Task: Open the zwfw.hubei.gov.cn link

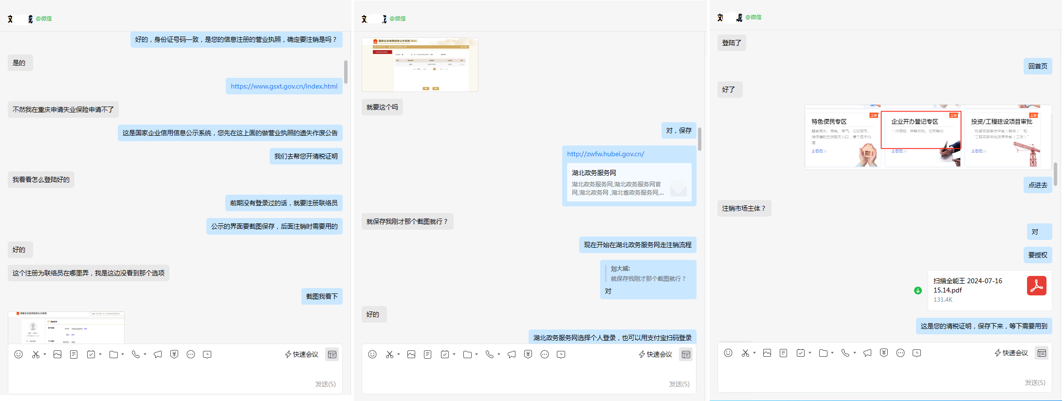Action: coord(605,154)
